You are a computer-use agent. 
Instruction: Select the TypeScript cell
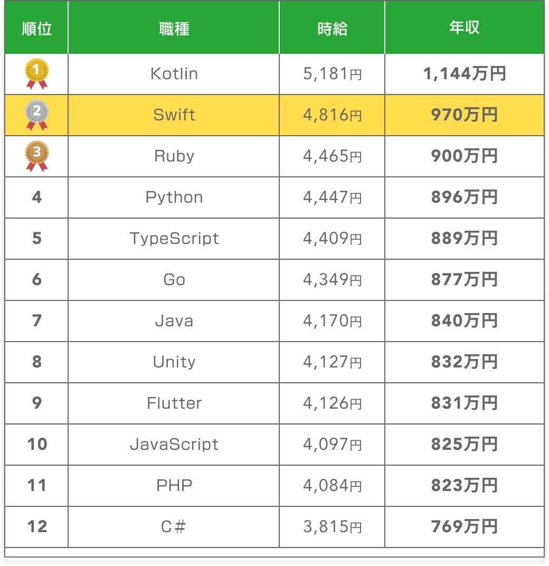[x=174, y=239]
